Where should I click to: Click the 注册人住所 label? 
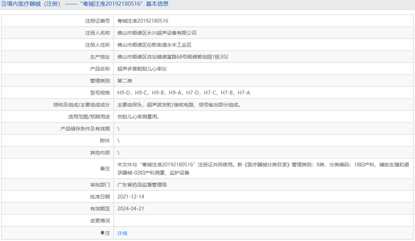point(97,45)
